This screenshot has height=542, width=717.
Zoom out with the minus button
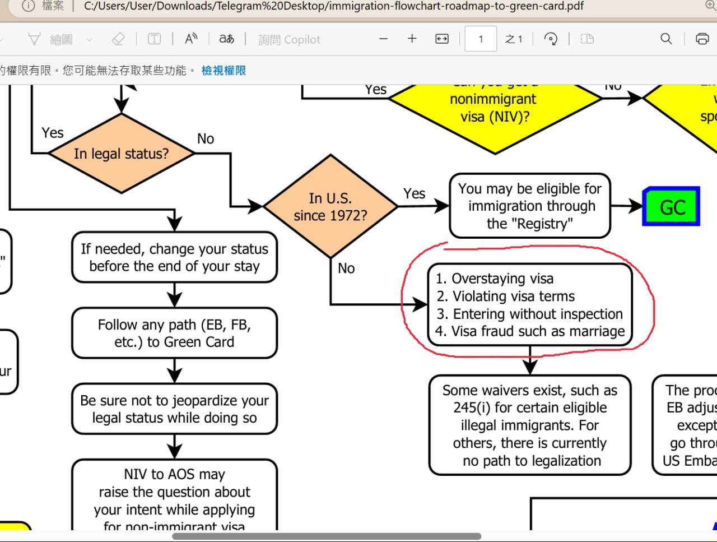pos(384,39)
